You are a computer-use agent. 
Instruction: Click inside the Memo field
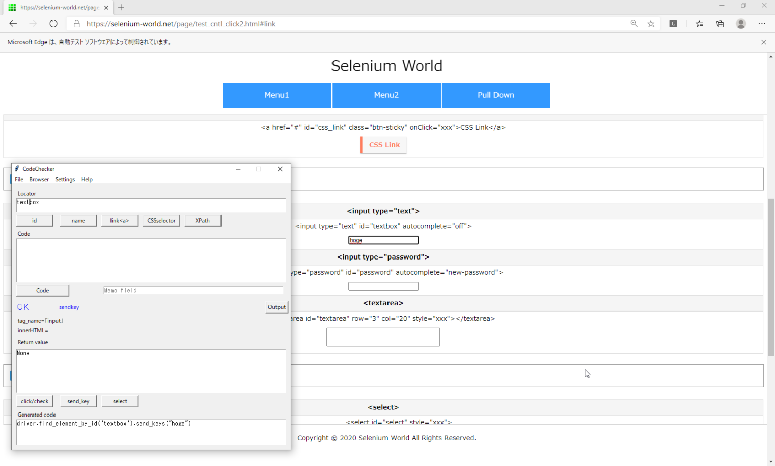(x=193, y=290)
